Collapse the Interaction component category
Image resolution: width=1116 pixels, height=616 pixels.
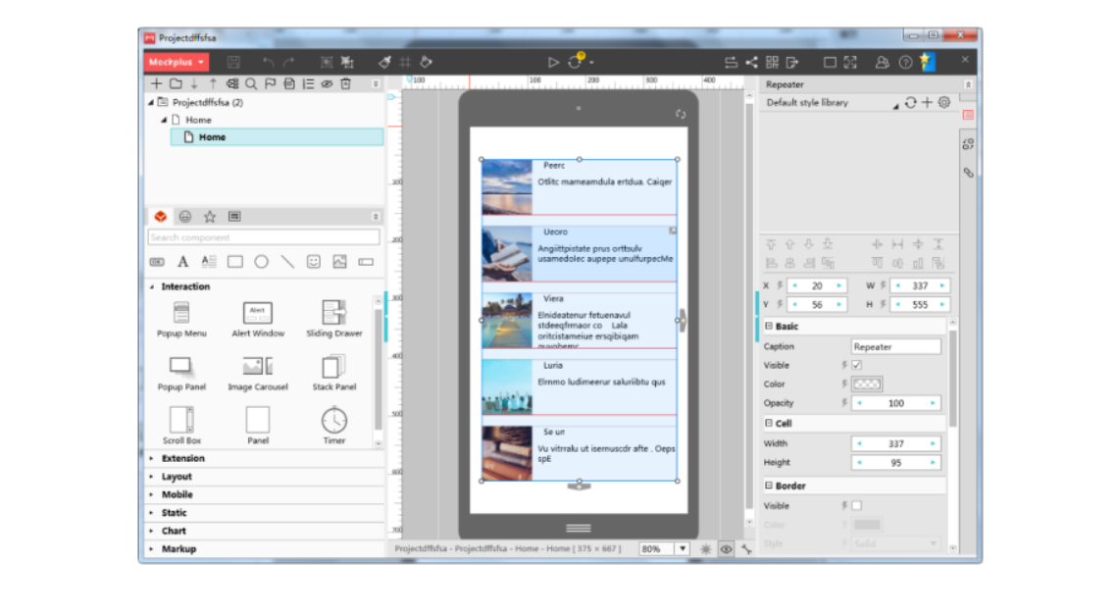coord(152,286)
